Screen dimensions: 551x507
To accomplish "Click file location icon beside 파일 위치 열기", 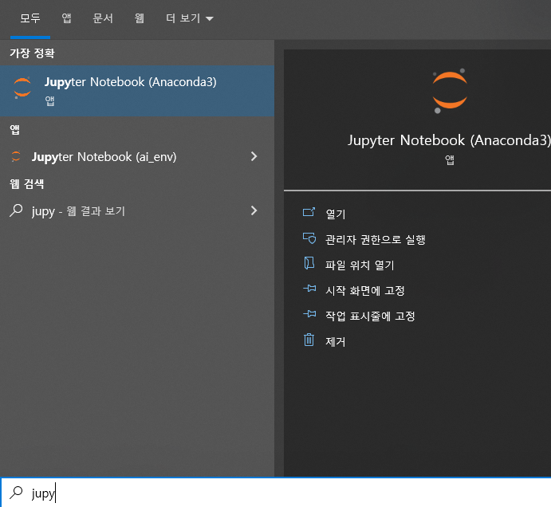I will (309, 263).
